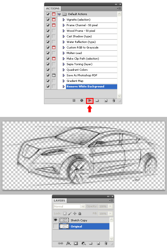Lock transparent pixels icon
167x250 pixels.
tap(65, 213)
